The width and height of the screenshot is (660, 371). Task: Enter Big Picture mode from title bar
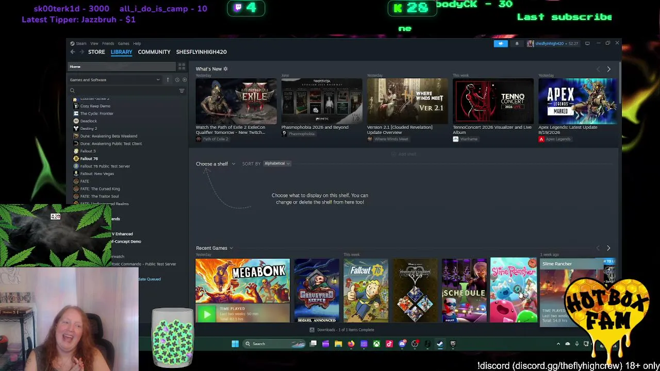point(587,44)
